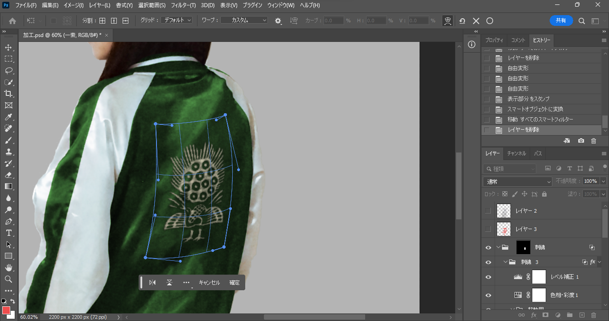609x321 pixels.
Task: Show レイヤー 2 by toggling its visibility box
Action: pyautogui.click(x=488, y=211)
